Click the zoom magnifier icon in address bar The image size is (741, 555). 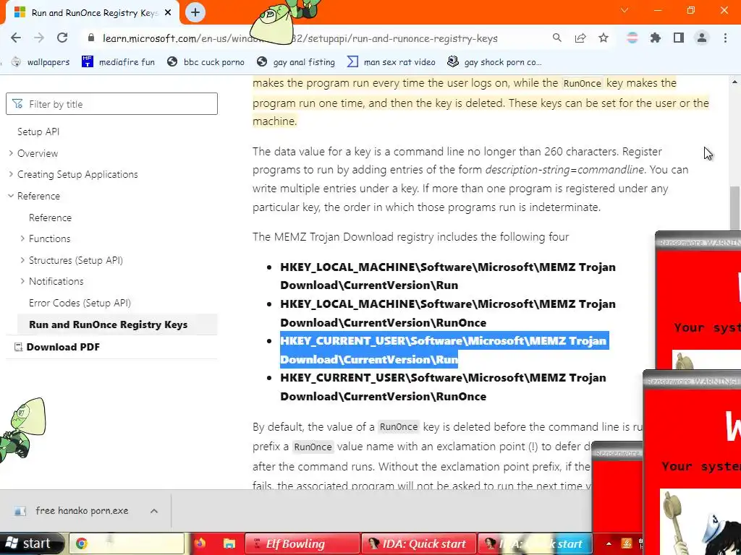point(557,38)
